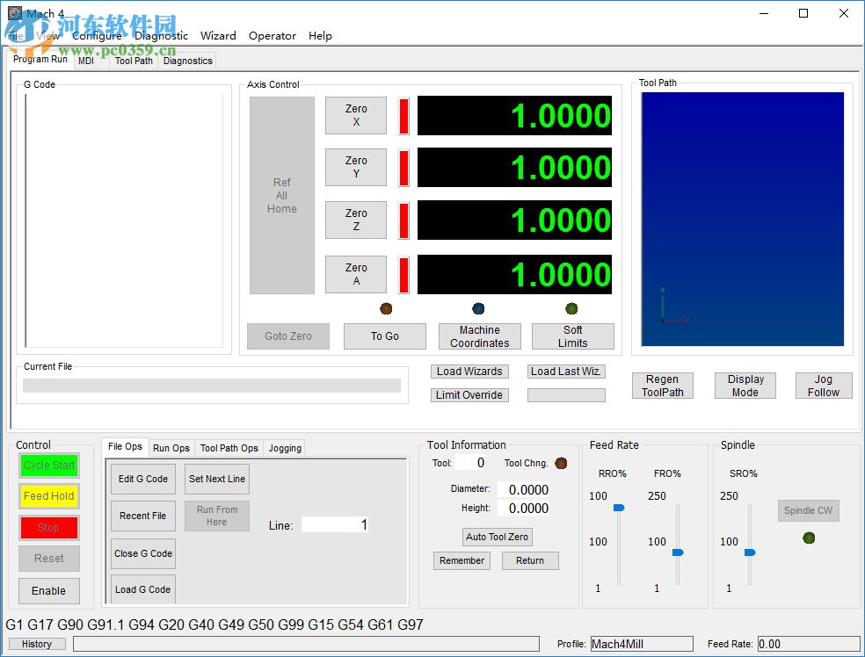Click the Load G Code button
Screen dimensions: 865x657
142,589
